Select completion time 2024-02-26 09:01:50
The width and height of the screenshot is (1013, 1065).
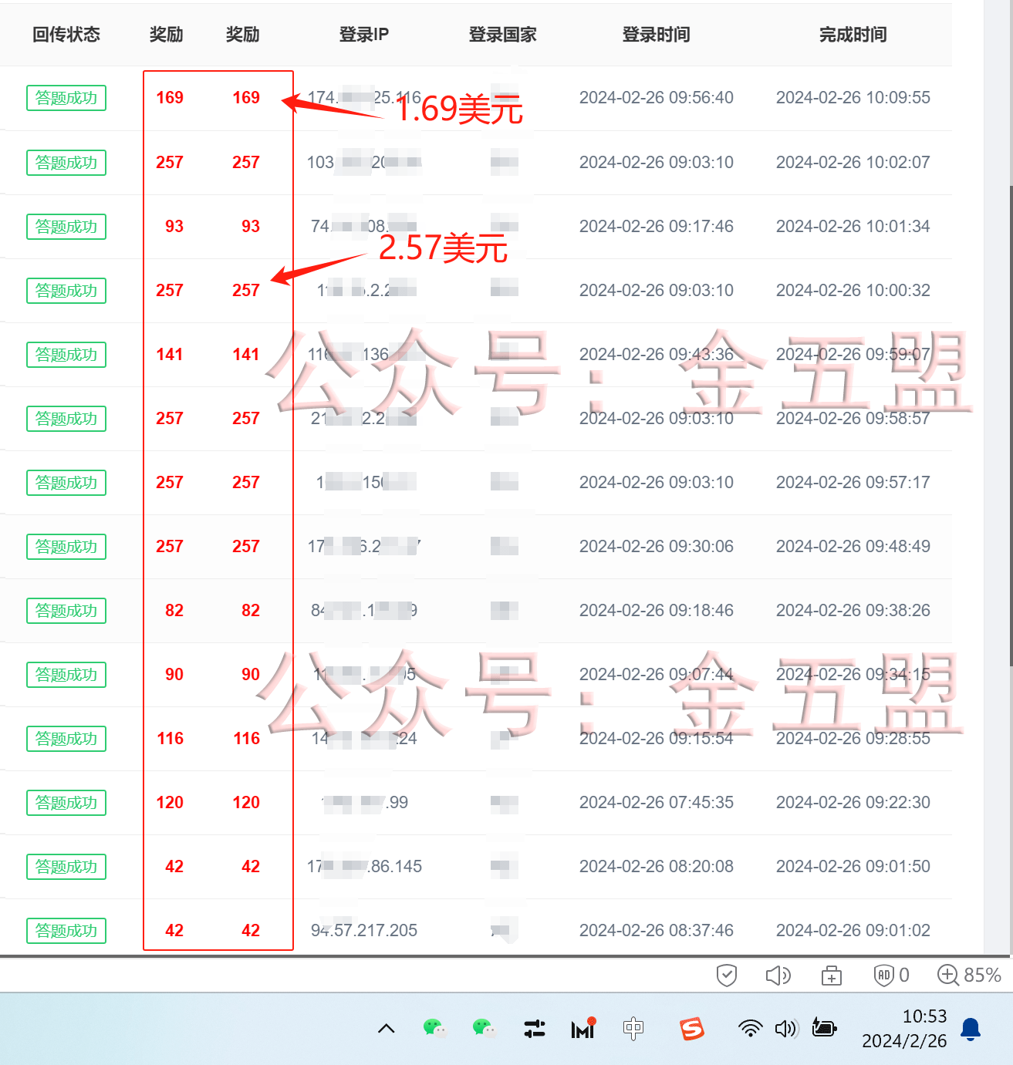pos(853,867)
